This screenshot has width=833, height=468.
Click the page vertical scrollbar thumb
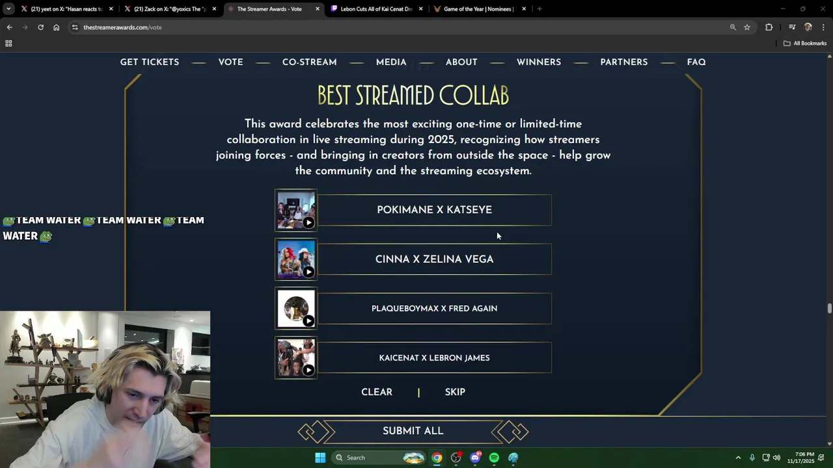pyautogui.click(x=829, y=309)
